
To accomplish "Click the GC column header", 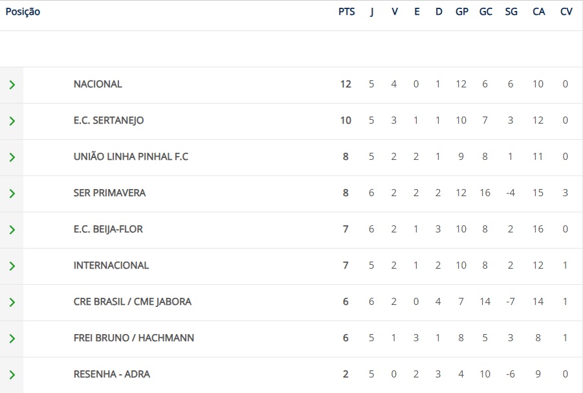I will pos(486,12).
